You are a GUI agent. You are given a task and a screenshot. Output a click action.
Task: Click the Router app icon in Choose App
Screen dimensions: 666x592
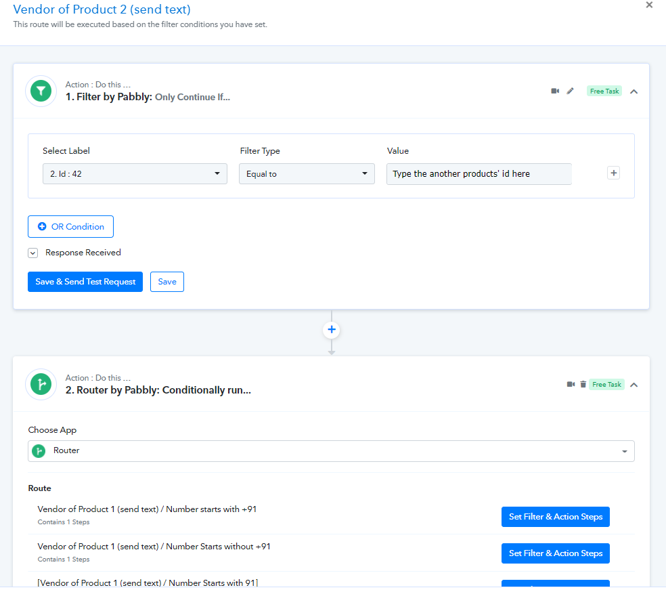39,451
